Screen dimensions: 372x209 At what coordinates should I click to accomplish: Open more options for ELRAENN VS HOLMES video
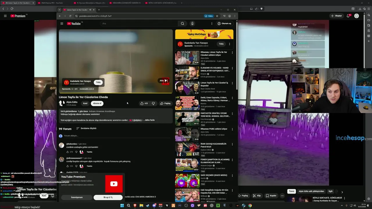click(232, 68)
